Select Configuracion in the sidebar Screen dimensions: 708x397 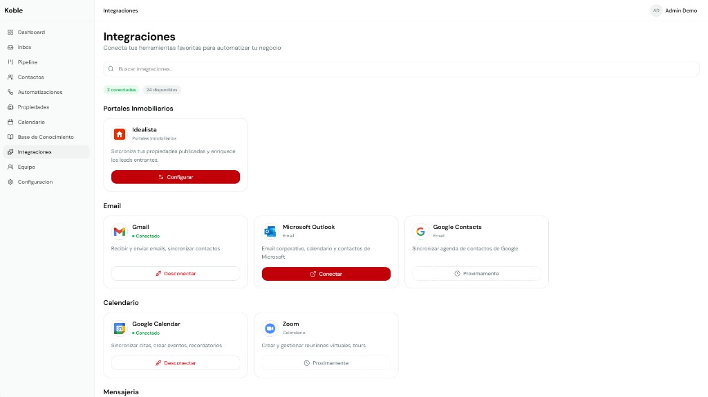click(x=35, y=182)
